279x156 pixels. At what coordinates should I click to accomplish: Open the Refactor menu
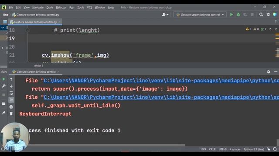(61, 7)
